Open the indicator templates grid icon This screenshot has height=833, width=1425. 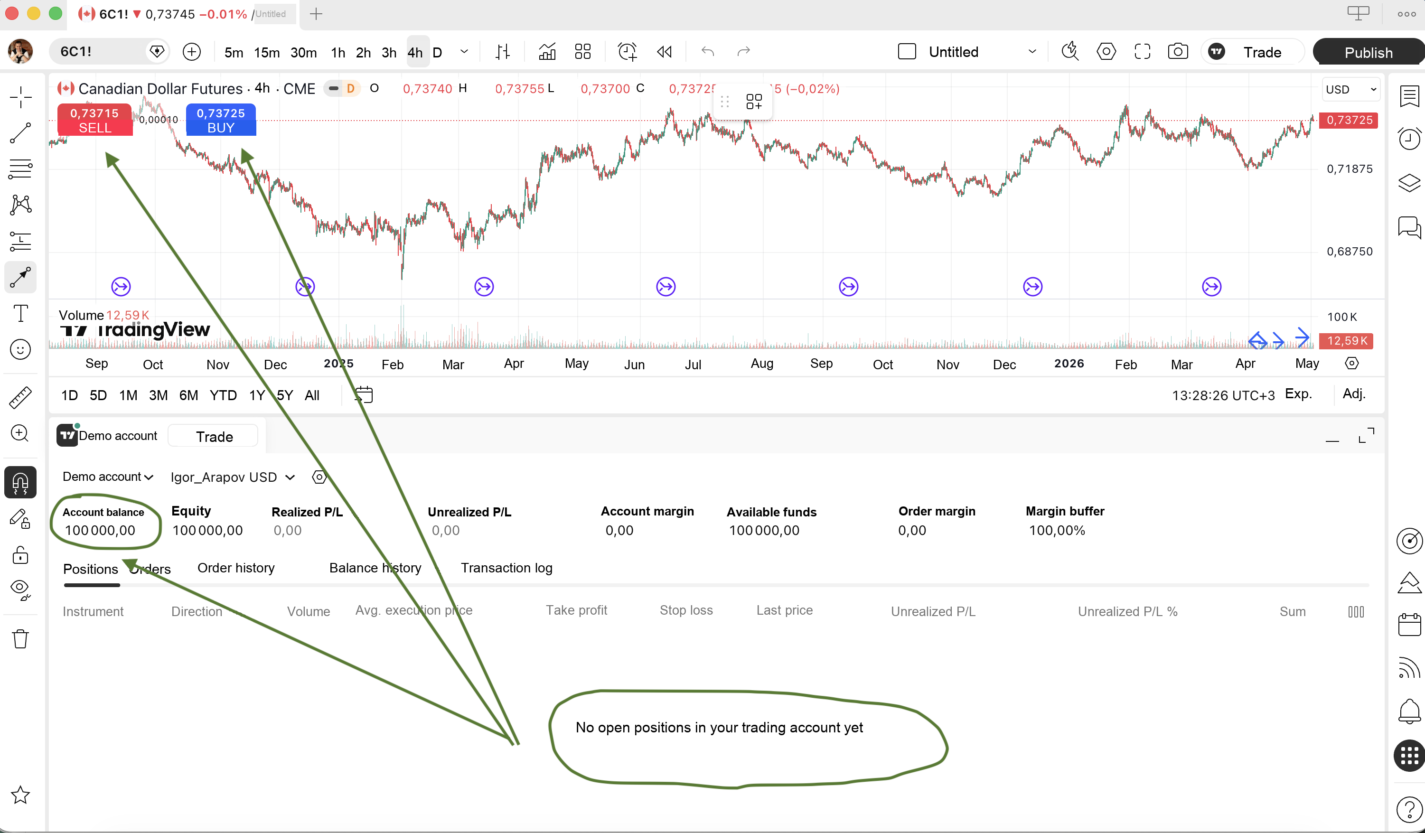pyautogui.click(x=582, y=52)
